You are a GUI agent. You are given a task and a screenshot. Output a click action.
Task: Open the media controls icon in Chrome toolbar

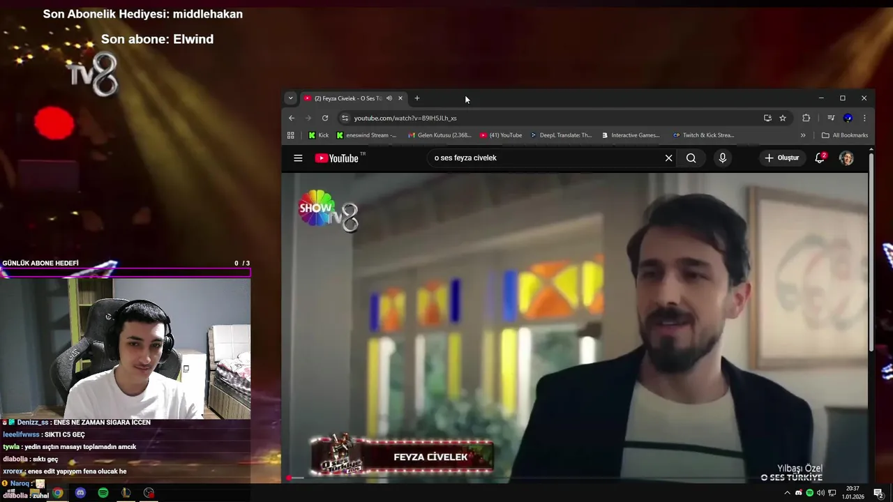click(x=831, y=118)
